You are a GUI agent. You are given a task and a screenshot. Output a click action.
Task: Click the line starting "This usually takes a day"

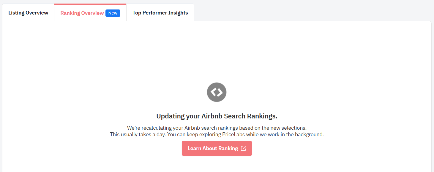point(217,134)
